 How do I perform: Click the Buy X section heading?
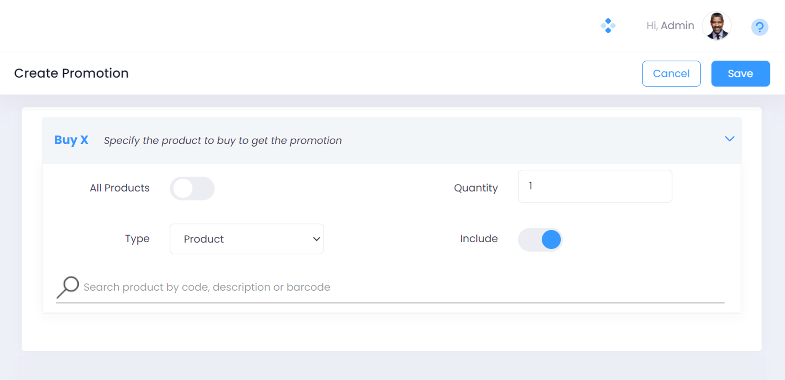click(71, 140)
